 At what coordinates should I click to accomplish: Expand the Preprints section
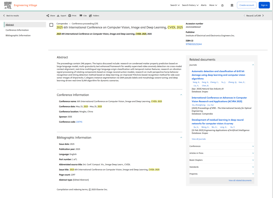point(222,174)
